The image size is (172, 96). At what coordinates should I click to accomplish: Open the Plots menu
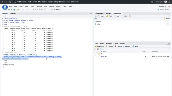[x=32, y=6]
